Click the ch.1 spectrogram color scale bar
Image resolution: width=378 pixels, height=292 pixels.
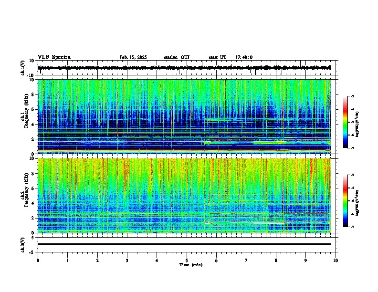click(x=346, y=122)
